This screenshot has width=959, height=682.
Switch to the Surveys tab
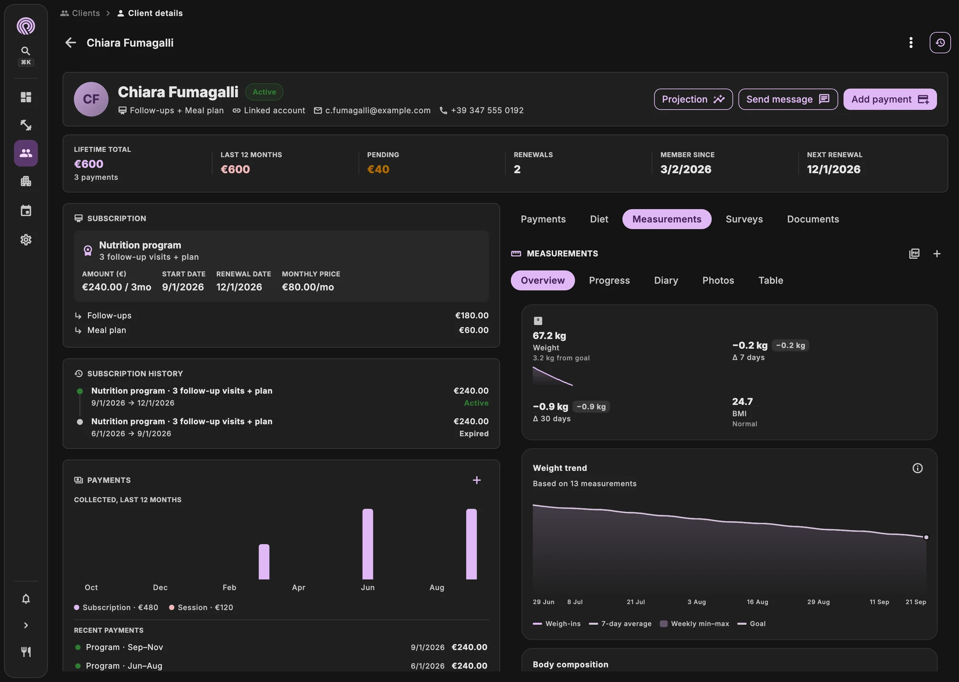744,219
